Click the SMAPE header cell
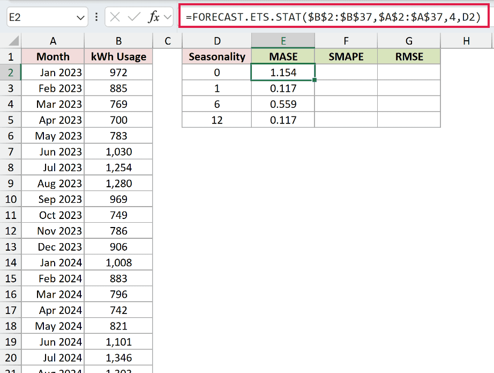 (346, 56)
